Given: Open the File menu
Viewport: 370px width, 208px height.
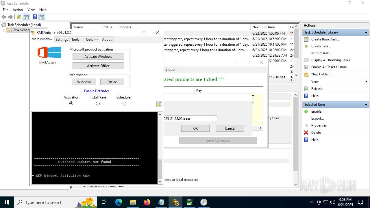Looking at the screenshot, I should (5, 10).
